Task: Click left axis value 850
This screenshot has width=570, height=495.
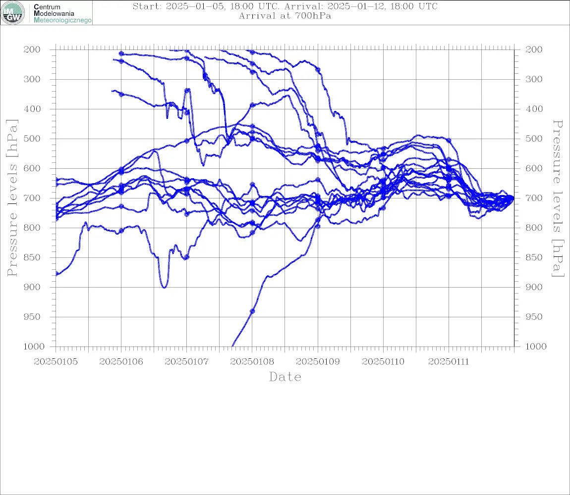Action: click(32, 257)
